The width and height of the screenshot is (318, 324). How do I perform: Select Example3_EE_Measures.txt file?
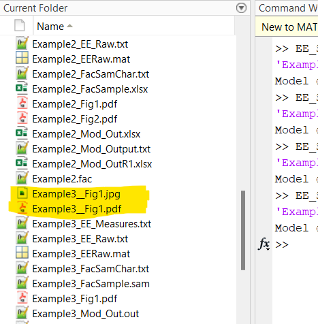pos(91,224)
